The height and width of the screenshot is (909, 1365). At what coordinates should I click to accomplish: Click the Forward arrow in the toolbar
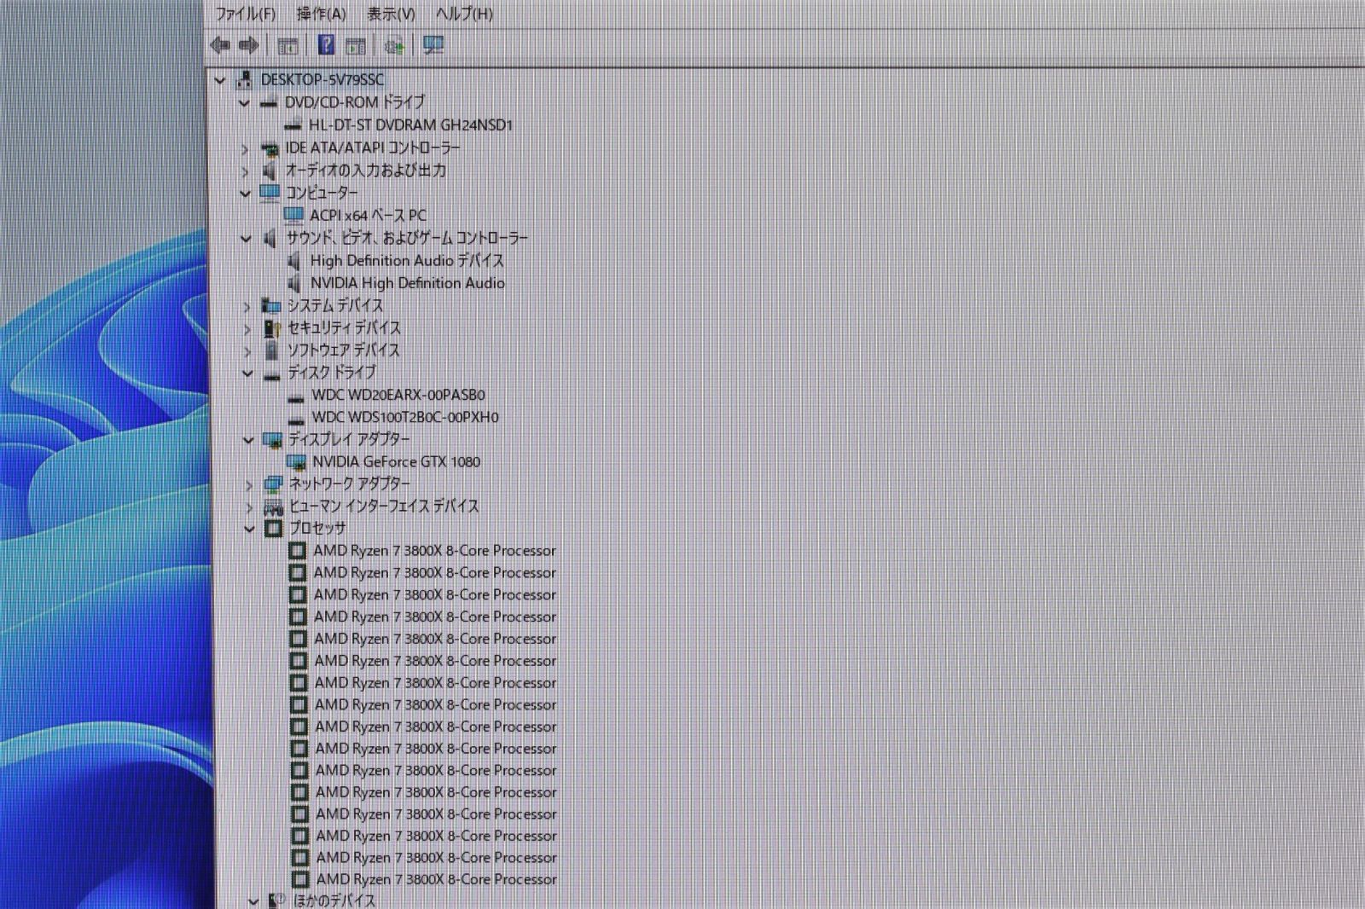click(248, 45)
